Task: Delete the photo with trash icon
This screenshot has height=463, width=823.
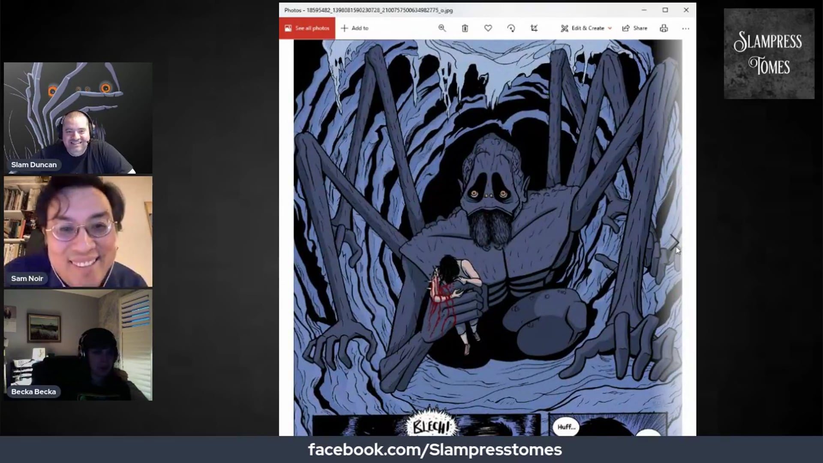Action: pyautogui.click(x=465, y=28)
